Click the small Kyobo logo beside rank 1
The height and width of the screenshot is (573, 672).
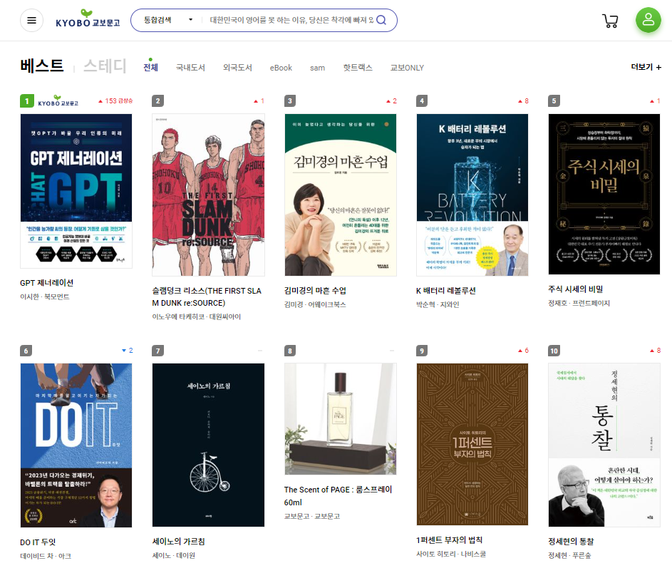coord(58,100)
